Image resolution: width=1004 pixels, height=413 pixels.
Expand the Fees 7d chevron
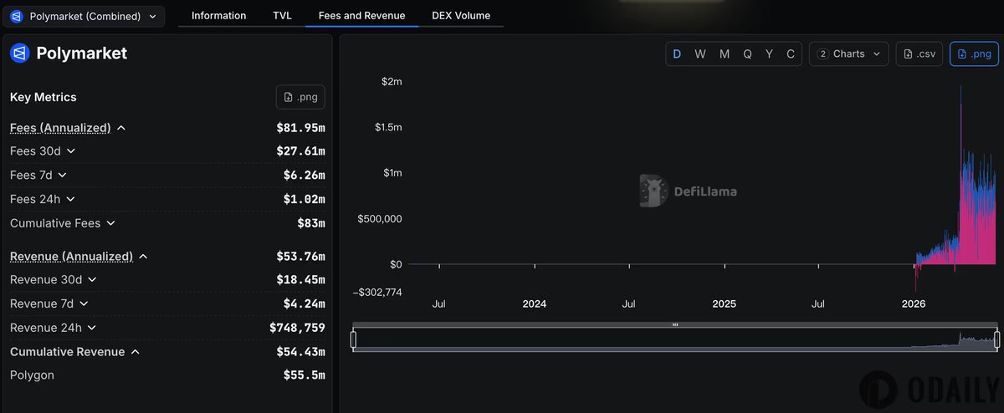(62, 176)
